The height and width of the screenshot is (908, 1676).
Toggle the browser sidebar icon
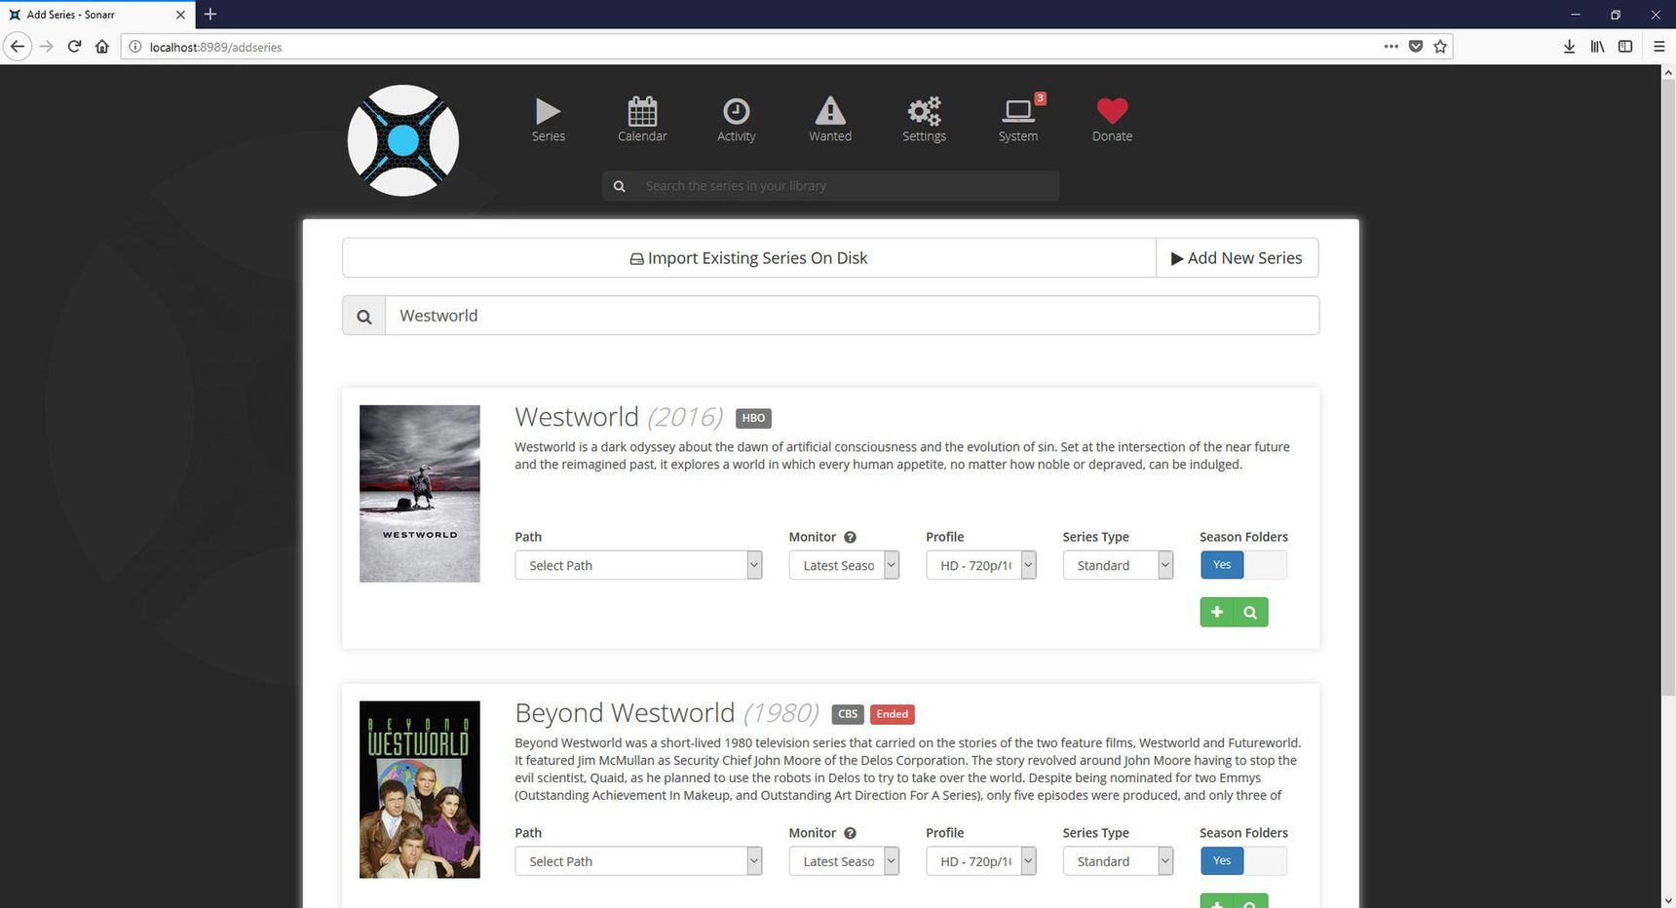[x=1625, y=47]
